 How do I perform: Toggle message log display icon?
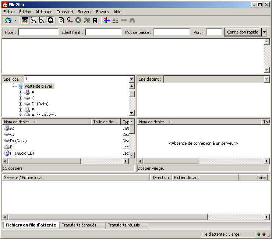coord(25,20)
